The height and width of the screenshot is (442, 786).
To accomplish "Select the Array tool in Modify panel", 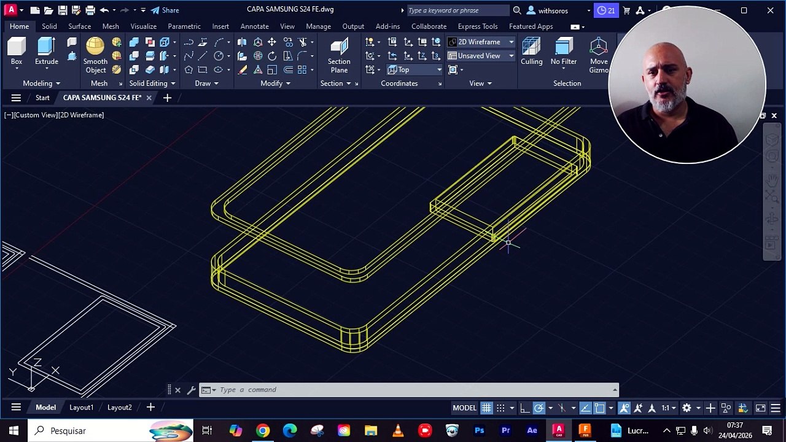I will coord(302,70).
